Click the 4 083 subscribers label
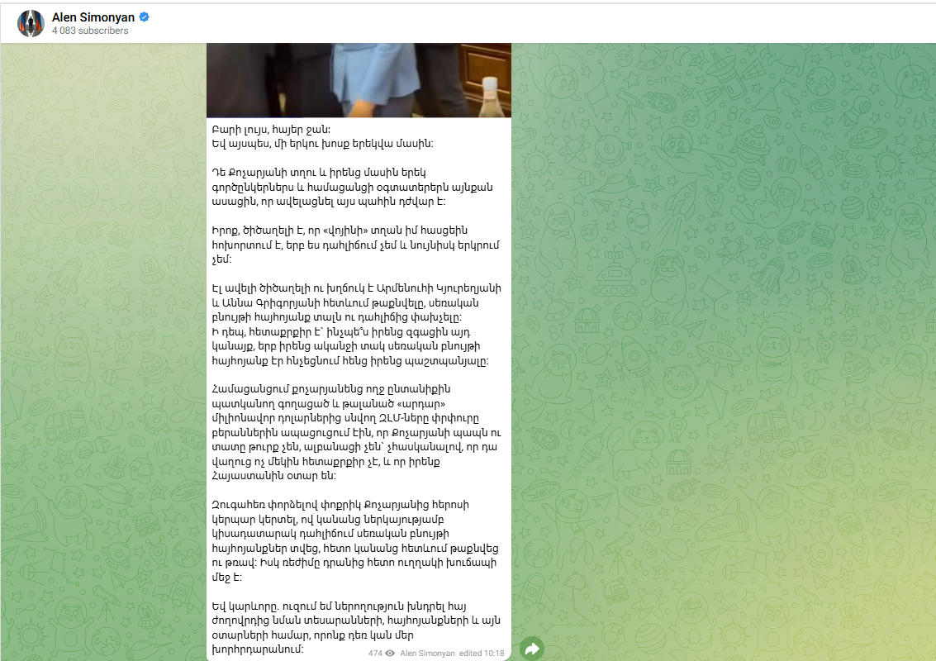 pos(90,31)
